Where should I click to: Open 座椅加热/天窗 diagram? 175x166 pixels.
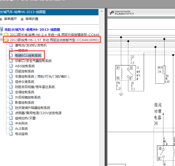click(25, 118)
